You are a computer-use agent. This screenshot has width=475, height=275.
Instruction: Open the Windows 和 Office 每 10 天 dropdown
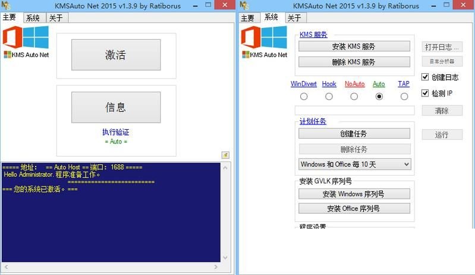pyautogui.click(x=355, y=164)
